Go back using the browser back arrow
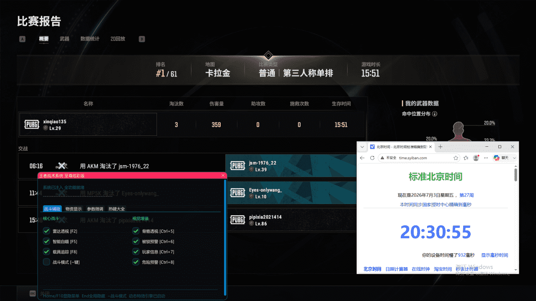Screen dimensions: 536x301 [x=363, y=158]
